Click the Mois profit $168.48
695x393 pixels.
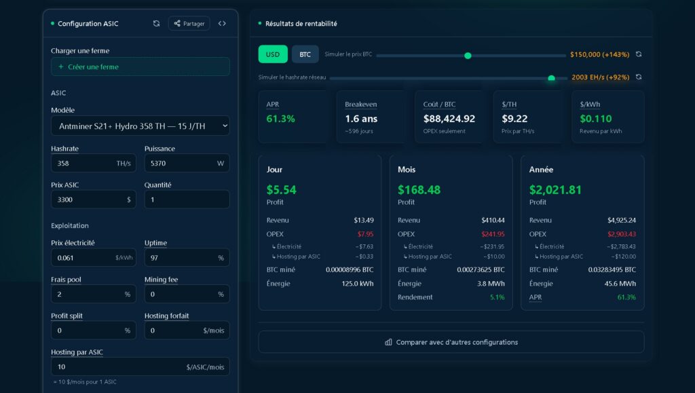(x=419, y=190)
